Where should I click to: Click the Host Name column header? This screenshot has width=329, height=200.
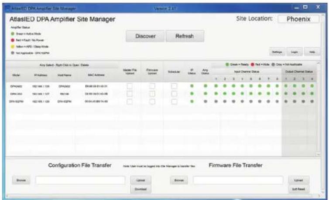(x=64, y=75)
